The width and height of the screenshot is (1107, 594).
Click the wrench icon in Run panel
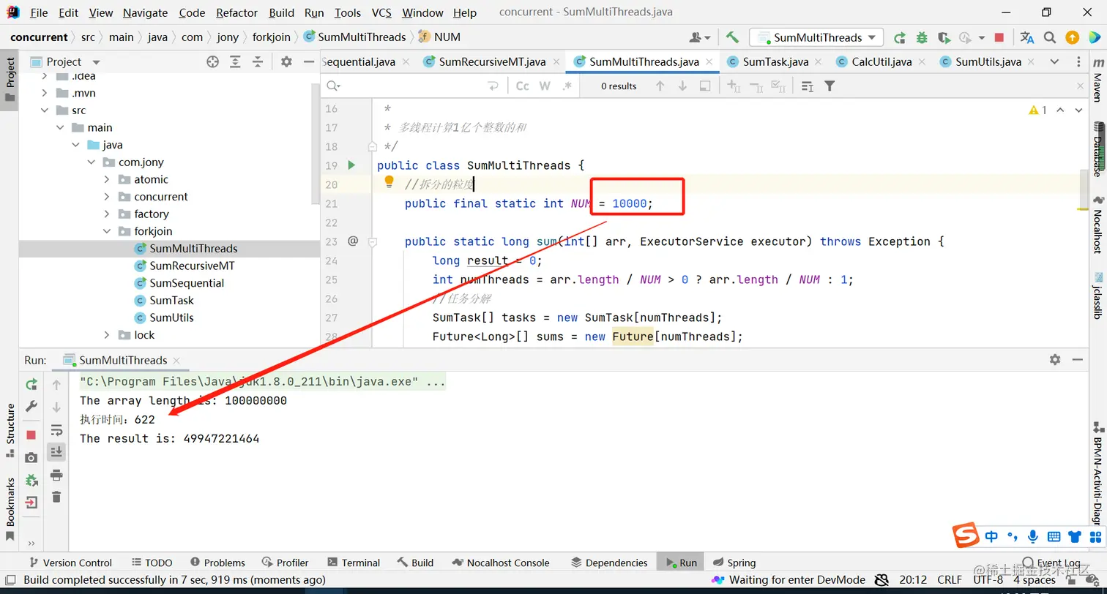click(x=31, y=406)
